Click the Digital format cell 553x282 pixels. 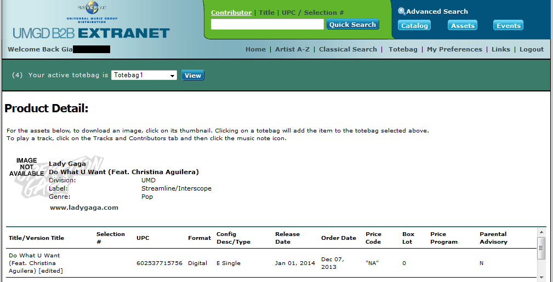click(197, 263)
